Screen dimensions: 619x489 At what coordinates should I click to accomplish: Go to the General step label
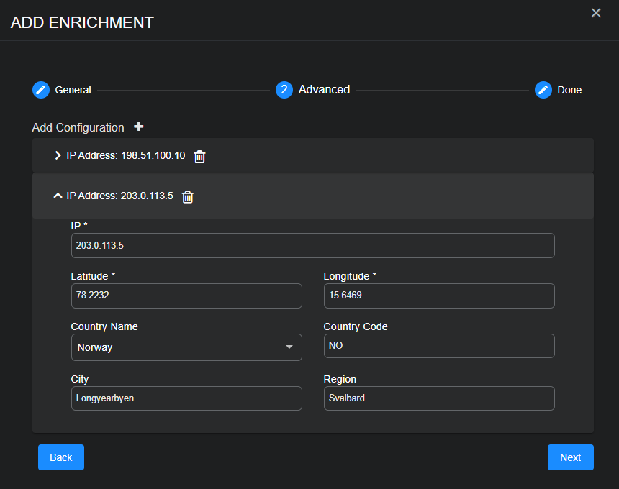click(73, 91)
